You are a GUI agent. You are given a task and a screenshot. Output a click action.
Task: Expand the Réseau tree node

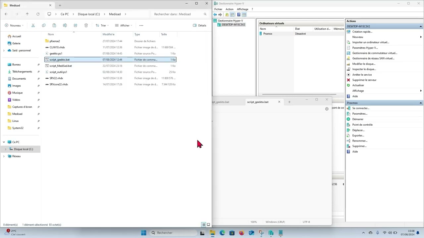[x=4, y=156]
